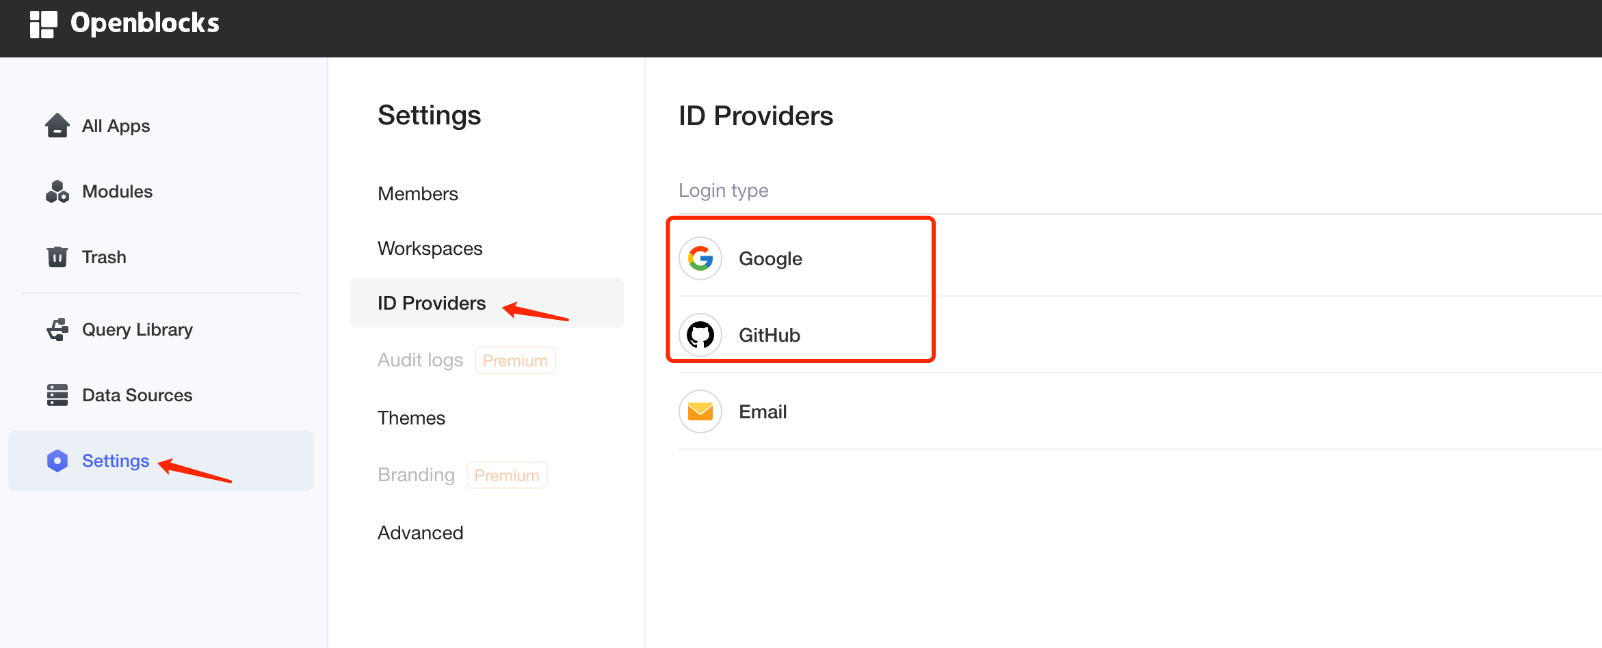Click the Query Library icon
This screenshot has width=1602, height=648.
click(57, 329)
